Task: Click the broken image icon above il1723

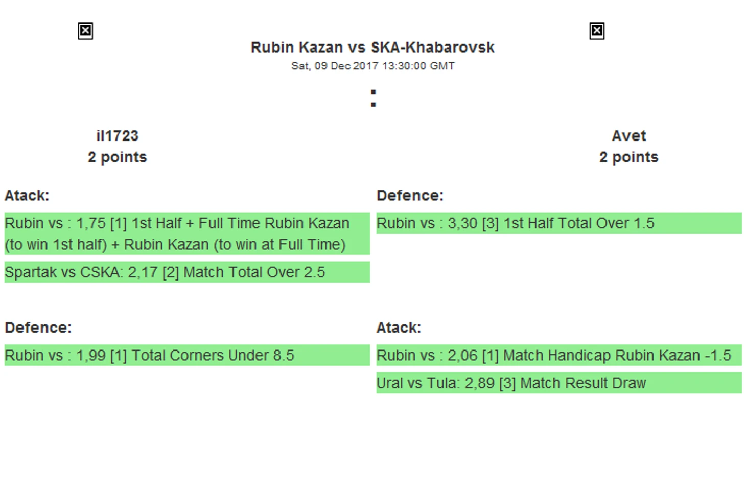Action: coord(85,31)
